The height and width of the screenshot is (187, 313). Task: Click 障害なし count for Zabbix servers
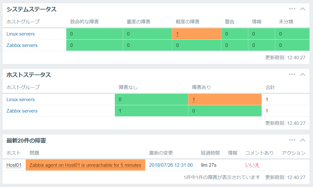[x=151, y=111]
